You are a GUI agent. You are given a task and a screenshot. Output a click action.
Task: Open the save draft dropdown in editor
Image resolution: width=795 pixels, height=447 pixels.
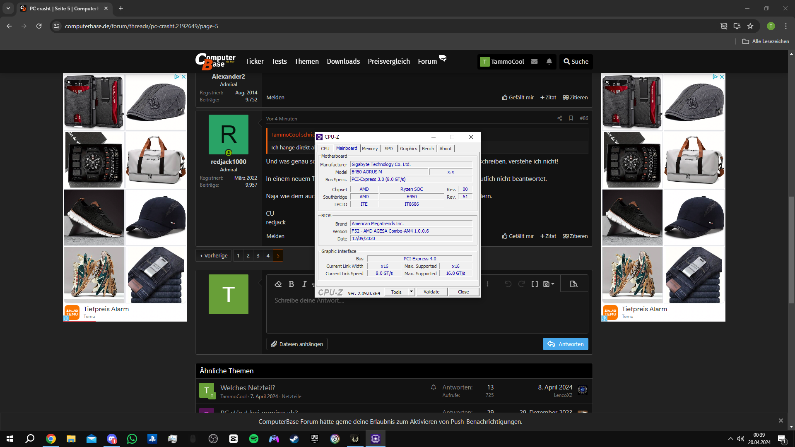click(548, 284)
